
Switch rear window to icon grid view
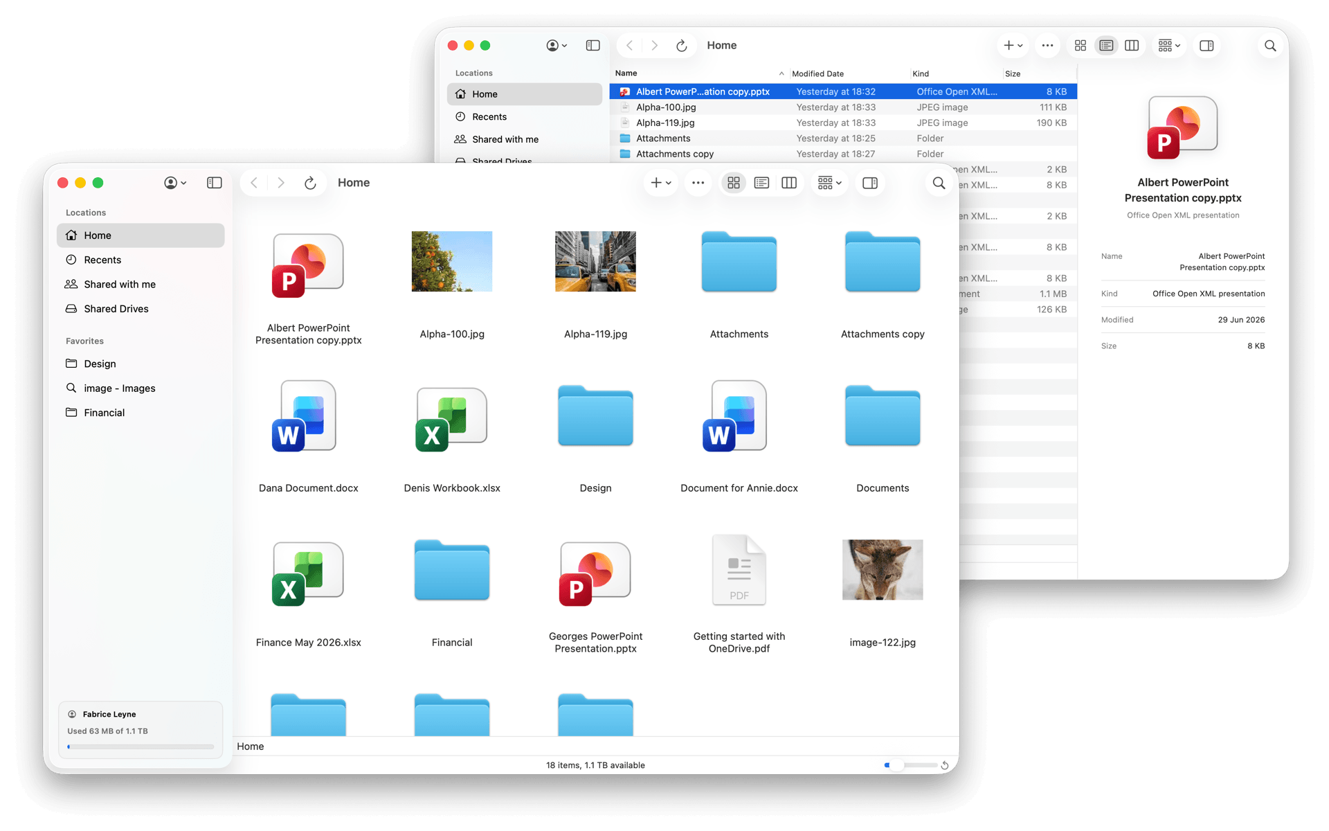1081,46
